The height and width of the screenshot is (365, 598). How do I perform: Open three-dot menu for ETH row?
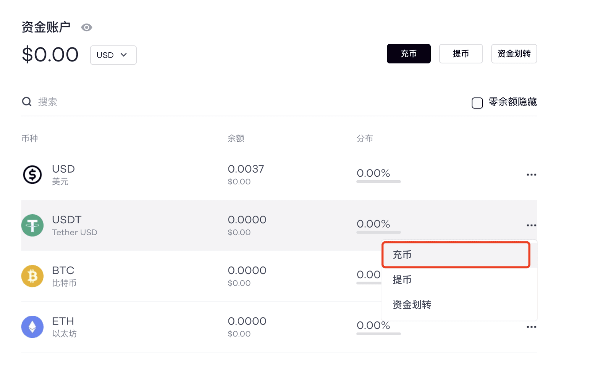tap(531, 327)
